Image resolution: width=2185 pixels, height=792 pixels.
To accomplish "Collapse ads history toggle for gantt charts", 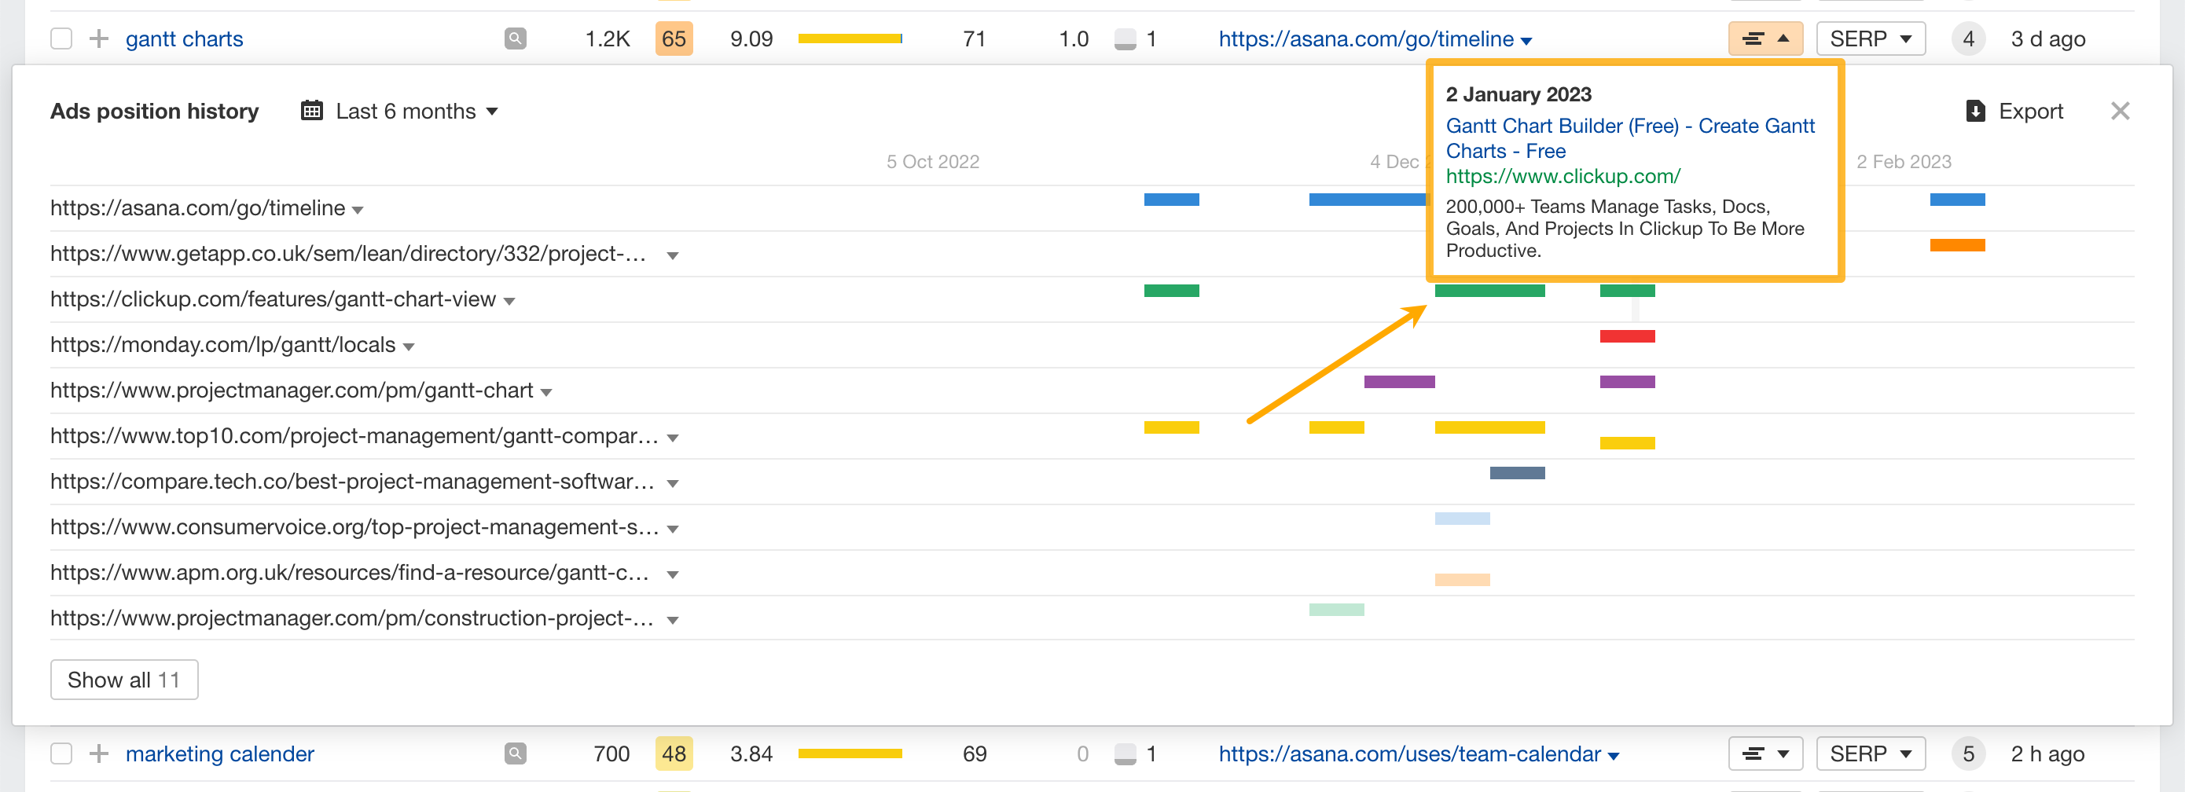I will (x=1766, y=39).
